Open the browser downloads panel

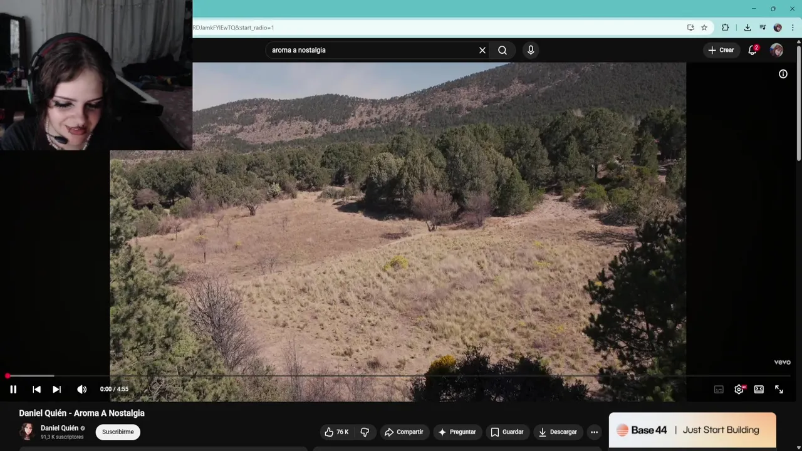point(747,28)
